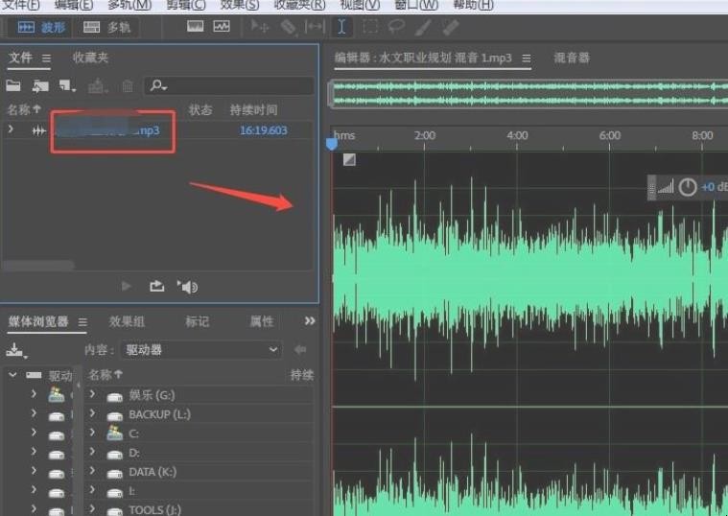Click the open file folder icon
The height and width of the screenshot is (516, 728).
tap(13, 85)
